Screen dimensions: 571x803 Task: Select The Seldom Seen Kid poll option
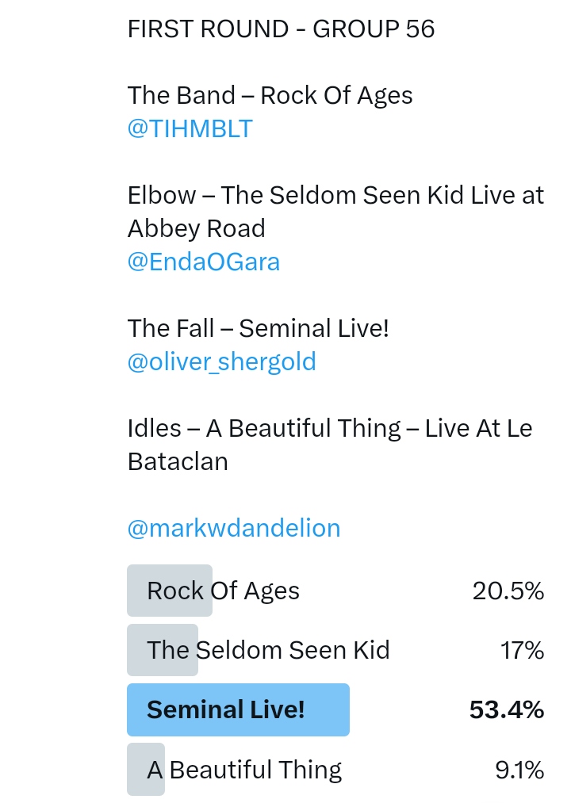[x=268, y=650]
